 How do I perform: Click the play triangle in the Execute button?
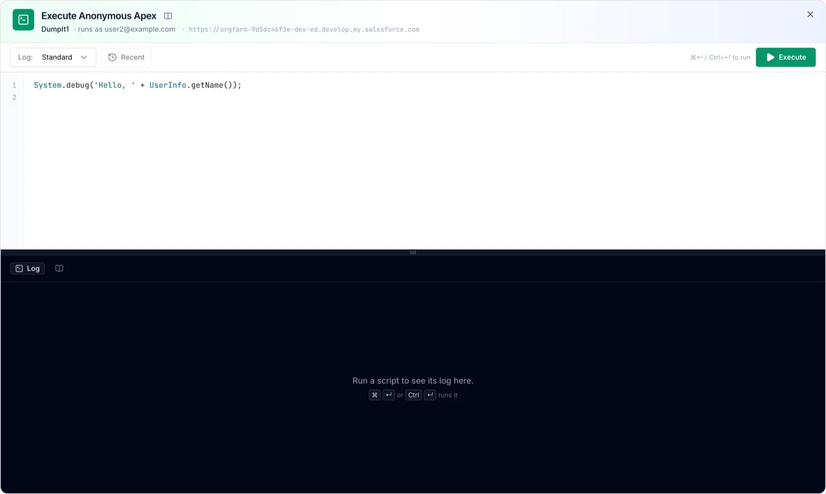coord(770,57)
